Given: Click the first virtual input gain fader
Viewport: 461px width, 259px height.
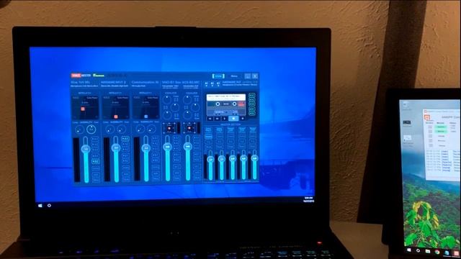Looking at the screenshot, I should (x=168, y=147).
